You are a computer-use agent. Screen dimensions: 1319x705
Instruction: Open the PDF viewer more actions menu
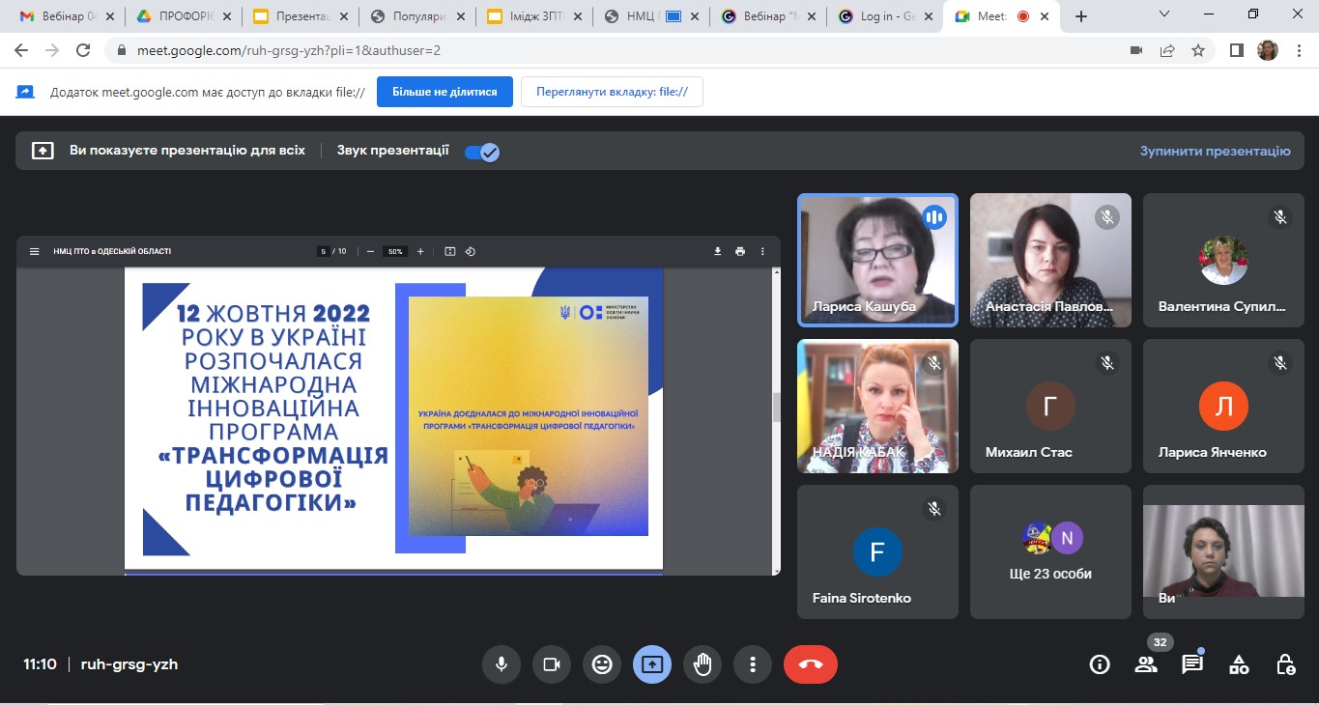click(762, 251)
